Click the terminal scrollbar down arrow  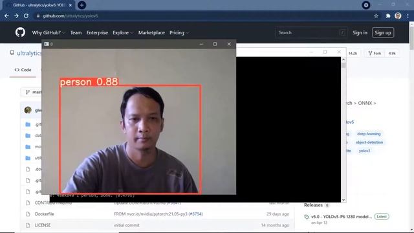[343, 200]
